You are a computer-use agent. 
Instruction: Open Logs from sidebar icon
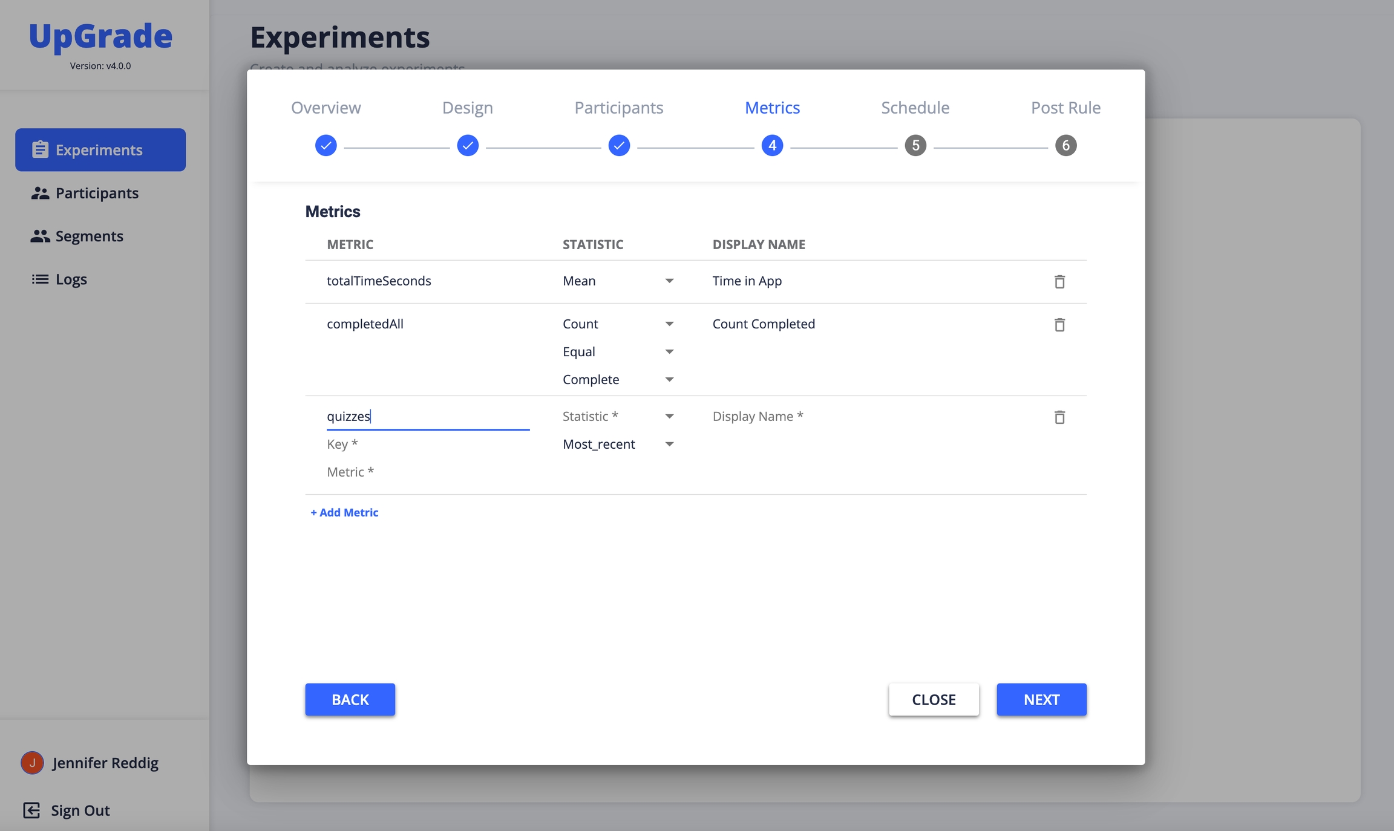[x=40, y=279]
